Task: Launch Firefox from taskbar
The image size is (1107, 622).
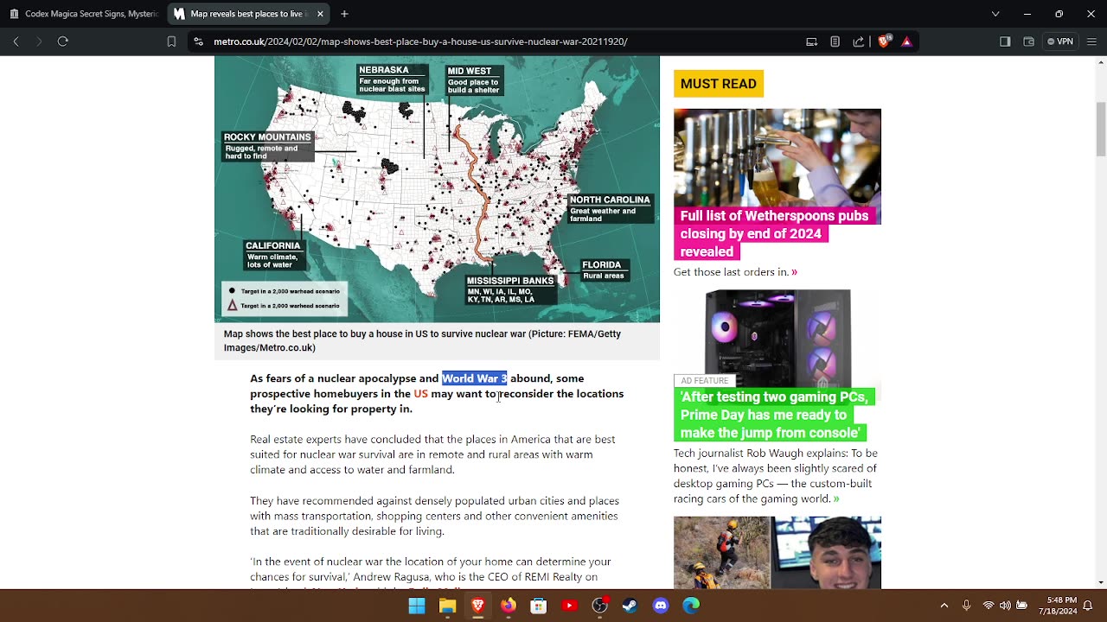Action: (508, 606)
